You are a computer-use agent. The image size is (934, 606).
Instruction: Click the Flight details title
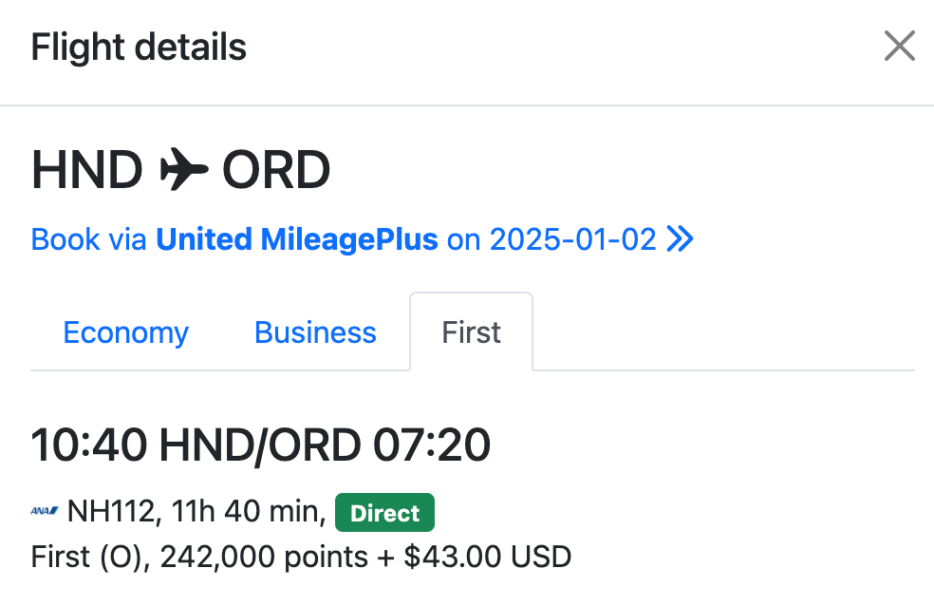tap(139, 47)
